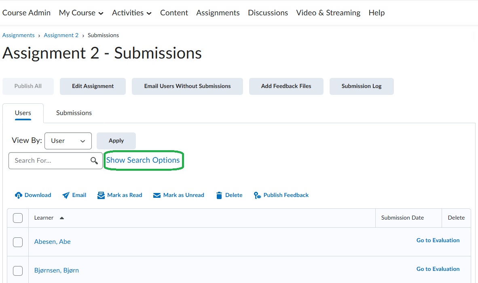Viewport: 478px width, 283px height.
Task: Click the Publish Feedback icon
Action: pos(257,195)
